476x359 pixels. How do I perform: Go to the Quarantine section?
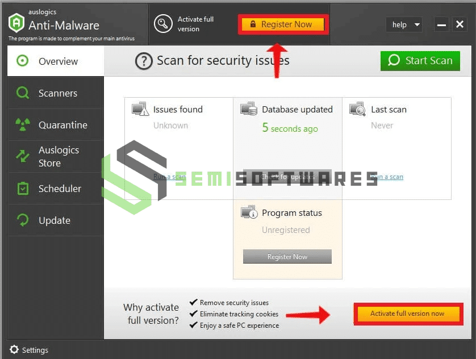coord(56,125)
